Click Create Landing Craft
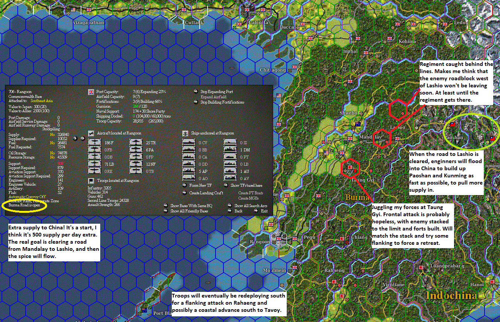The height and width of the screenshot is (322, 500). click(x=206, y=193)
